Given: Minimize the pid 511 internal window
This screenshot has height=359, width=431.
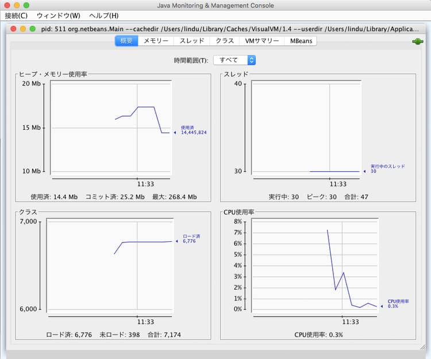Looking at the screenshot, I should click(23, 29).
